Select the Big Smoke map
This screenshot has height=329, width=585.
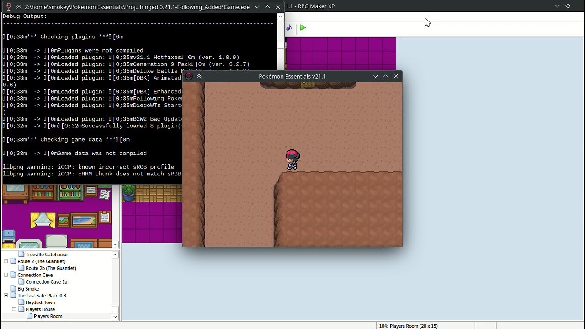[x=28, y=289]
